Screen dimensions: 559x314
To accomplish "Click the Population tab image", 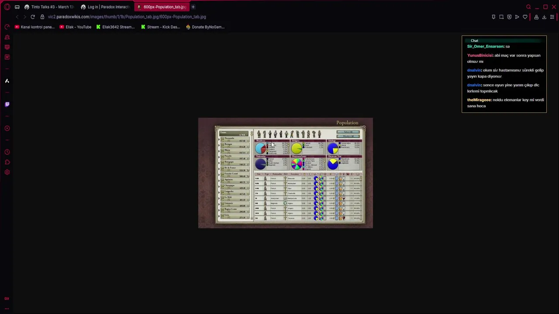I will click(286, 173).
